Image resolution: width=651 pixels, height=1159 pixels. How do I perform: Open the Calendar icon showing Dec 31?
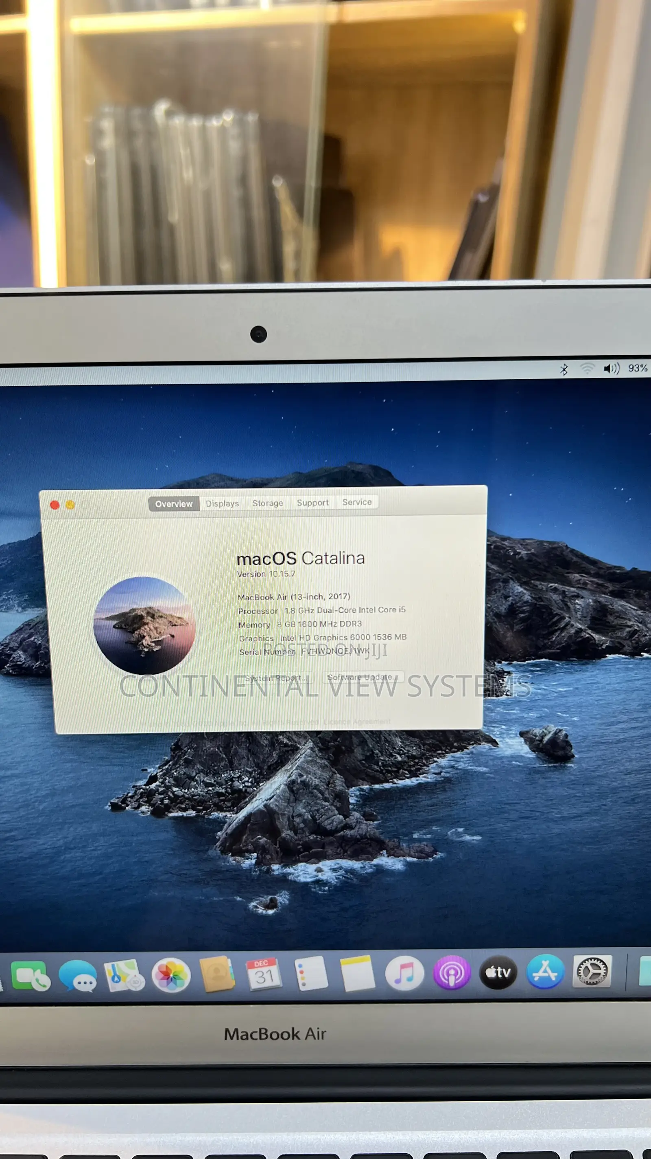click(x=263, y=974)
